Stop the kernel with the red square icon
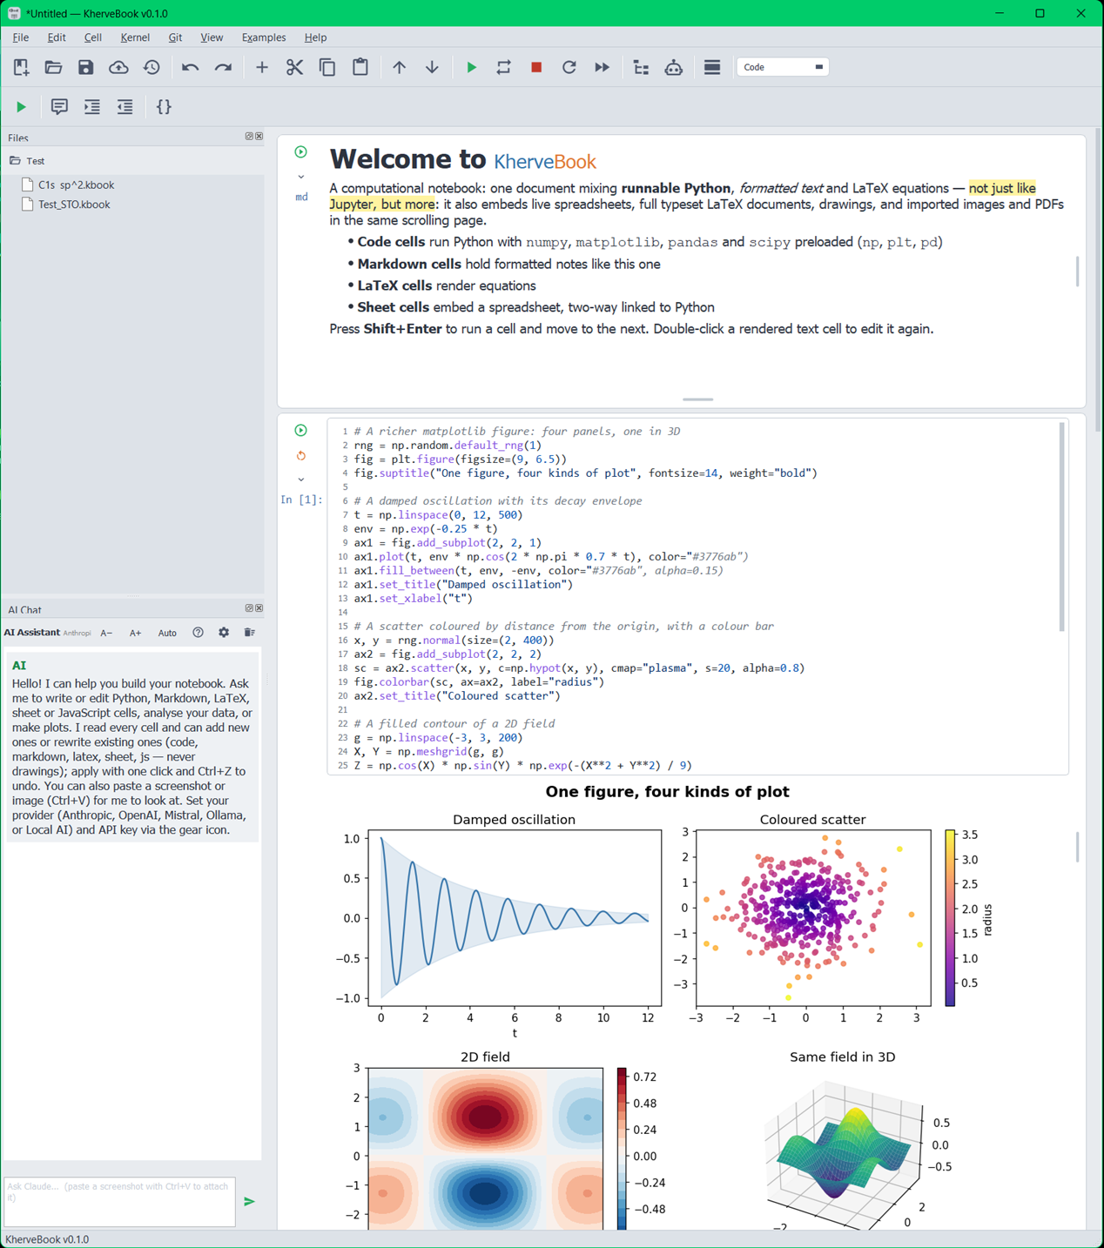Image resolution: width=1104 pixels, height=1248 pixels. [x=536, y=67]
